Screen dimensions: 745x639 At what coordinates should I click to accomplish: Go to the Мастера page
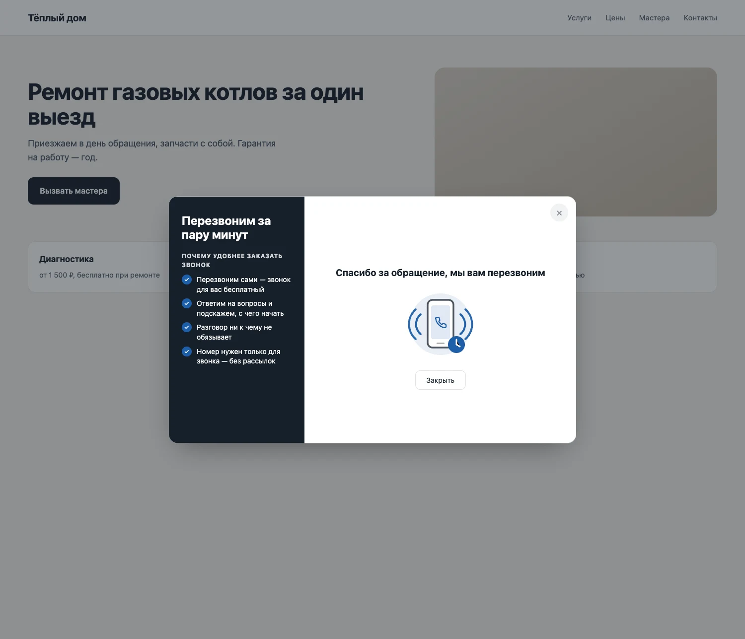point(654,18)
